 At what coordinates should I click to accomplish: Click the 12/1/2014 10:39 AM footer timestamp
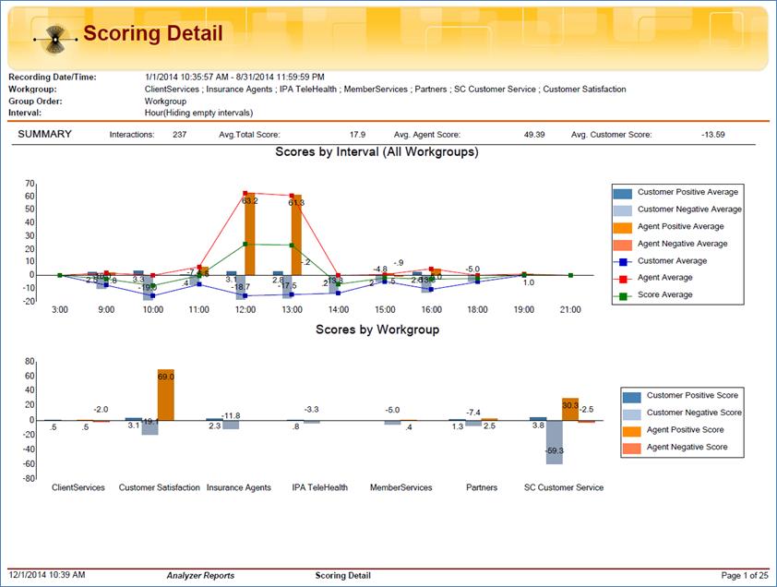pyautogui.click(x=47, y=575)
